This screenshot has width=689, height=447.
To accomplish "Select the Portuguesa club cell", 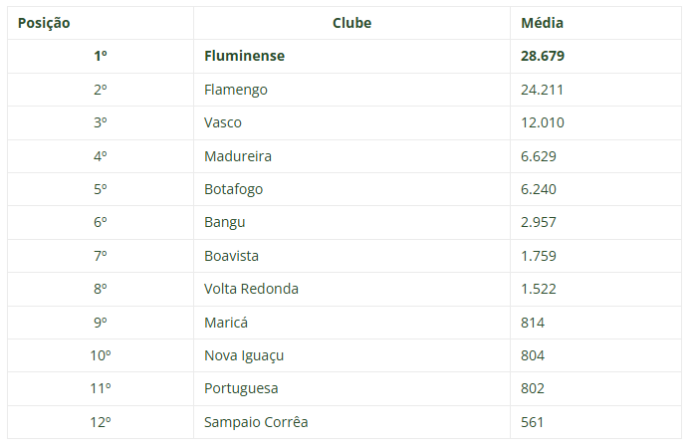I will coord(241,388).
